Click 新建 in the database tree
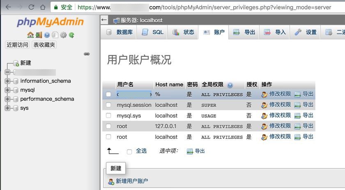Screen dimensions: 345x190 25,63
